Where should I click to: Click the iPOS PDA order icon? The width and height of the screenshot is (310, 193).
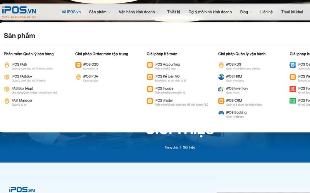78,77
